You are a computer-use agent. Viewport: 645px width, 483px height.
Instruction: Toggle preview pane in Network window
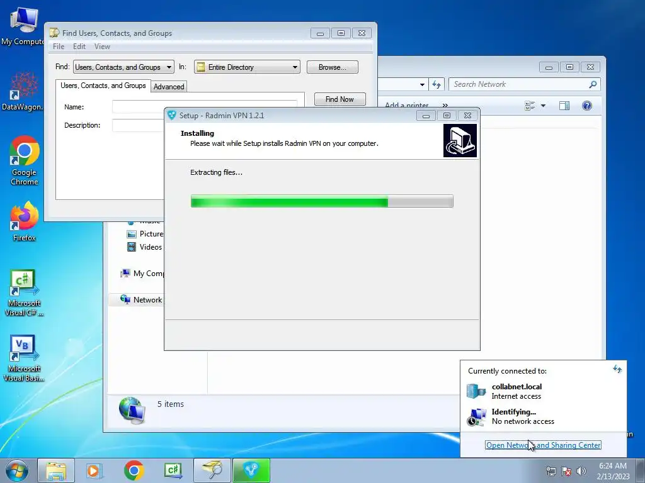click(x=564, y=106)
